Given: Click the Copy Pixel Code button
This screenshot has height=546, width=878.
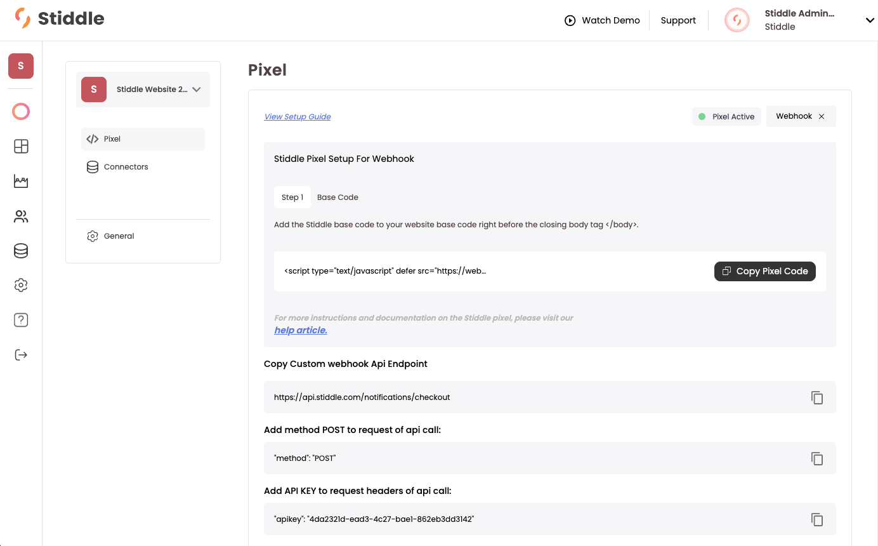Looking at the screenshot, I should pos(765,271).
